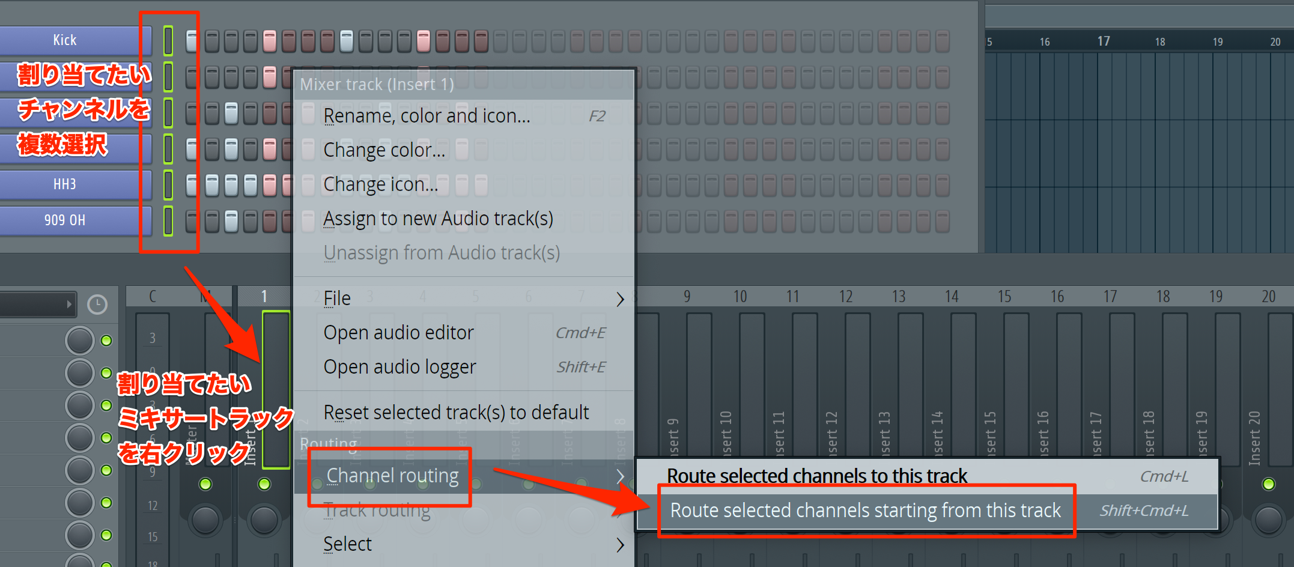This screenshot has height=567, width=1294.
Task: Choose Rename, color and icon
Action: tap(427, 116)
